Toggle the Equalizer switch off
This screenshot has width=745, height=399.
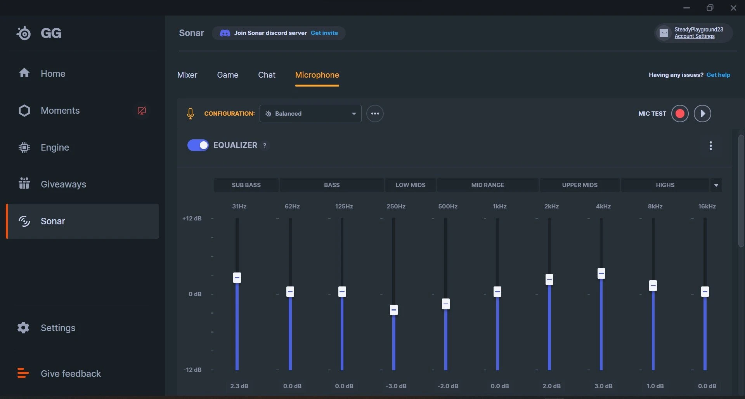point(198,145)
